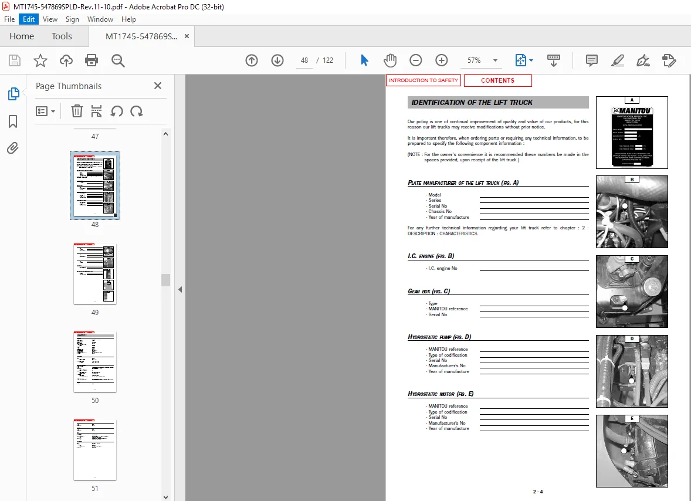
Task: Rotate page clockwise
Action: (137, 111)
